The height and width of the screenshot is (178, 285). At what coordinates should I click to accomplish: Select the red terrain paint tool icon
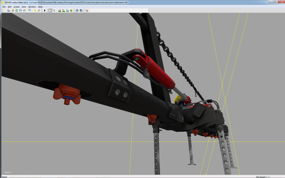(x=63, y=11)
